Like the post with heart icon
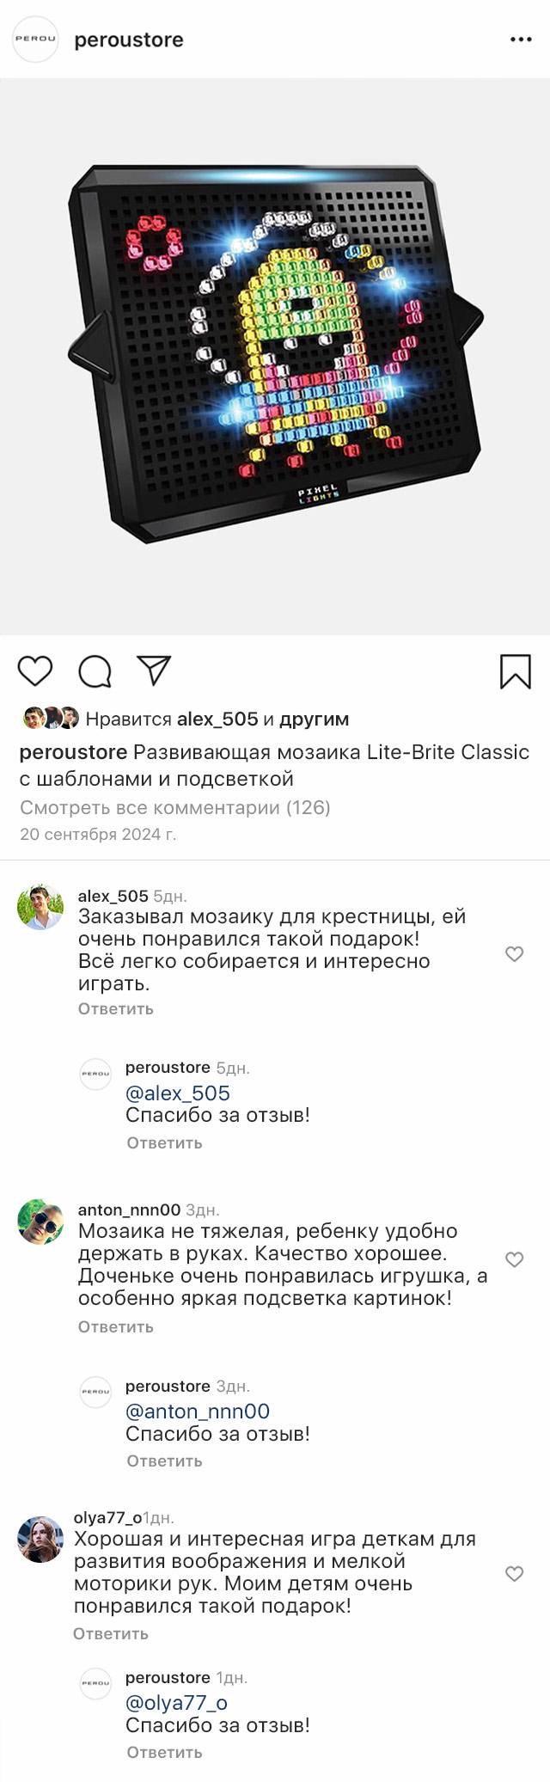Image resolution: width=550 pixels, height=1782 pixels. pyautogui.click(x=35, y=671)
